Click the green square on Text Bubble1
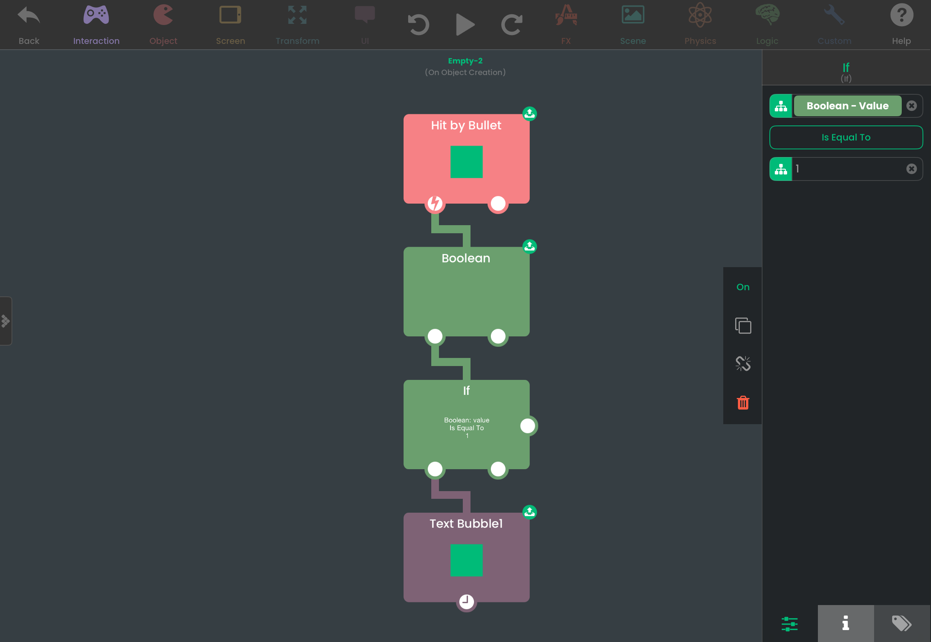The height and width of the screenshot is (642, 931). tap(466, 560)
